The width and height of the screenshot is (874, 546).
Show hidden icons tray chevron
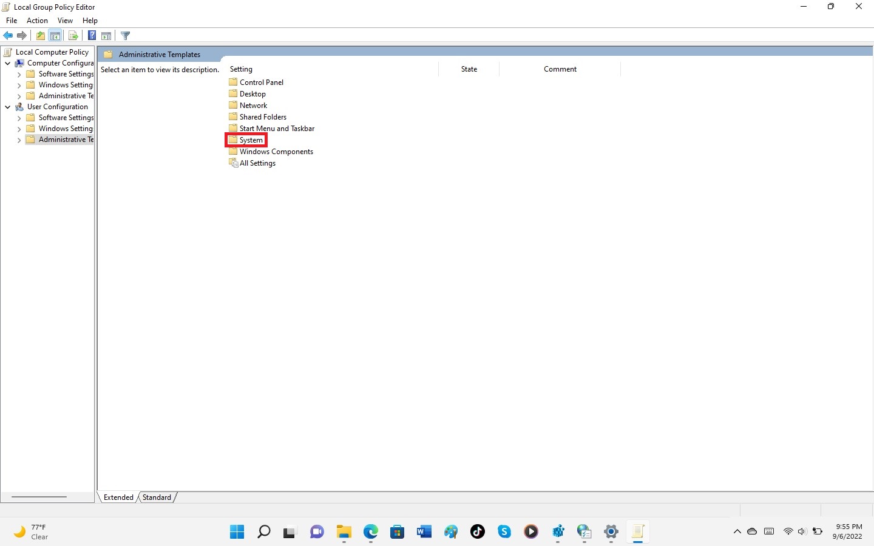tap(737, 532)
